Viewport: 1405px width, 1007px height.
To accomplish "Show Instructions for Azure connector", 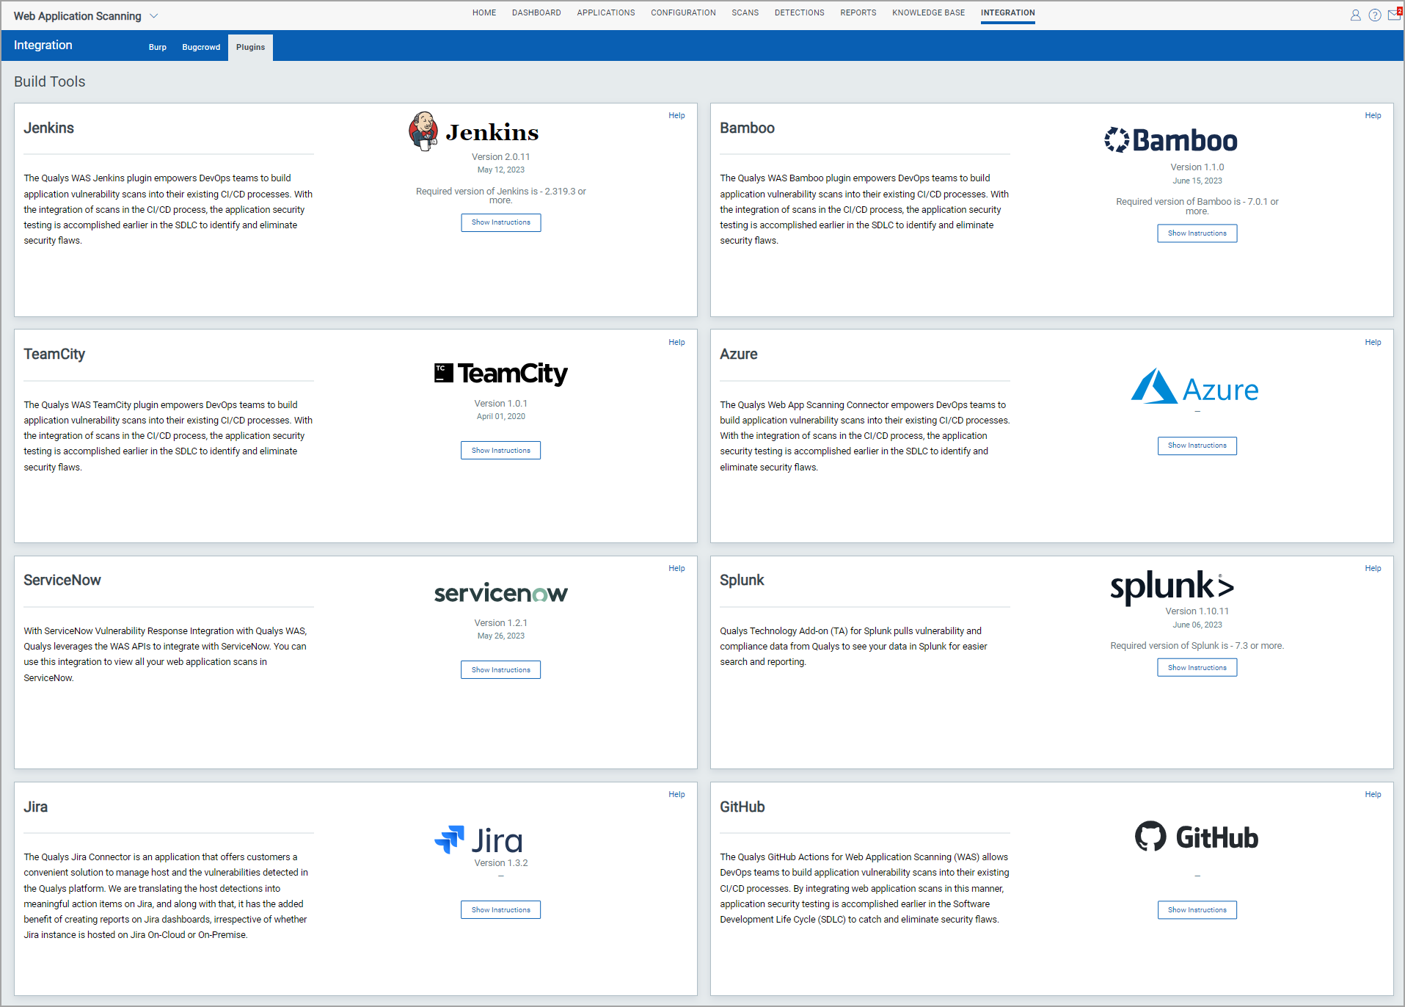I will 1197,446.
